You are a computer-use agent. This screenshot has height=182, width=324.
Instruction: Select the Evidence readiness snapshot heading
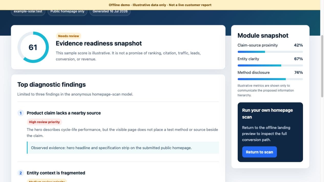99,43
